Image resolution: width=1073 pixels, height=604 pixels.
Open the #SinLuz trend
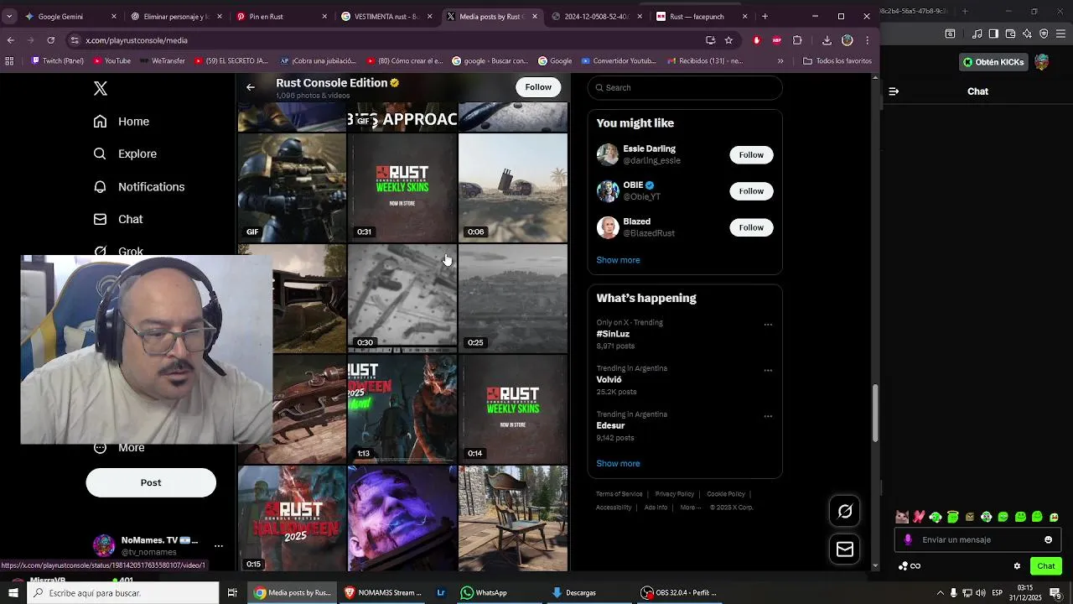[x=613, y=334]
